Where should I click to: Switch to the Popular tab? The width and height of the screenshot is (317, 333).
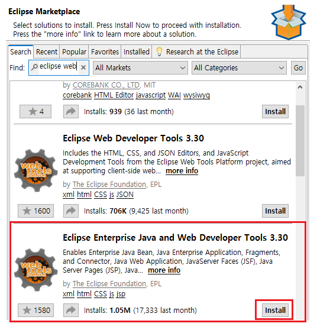74,51
